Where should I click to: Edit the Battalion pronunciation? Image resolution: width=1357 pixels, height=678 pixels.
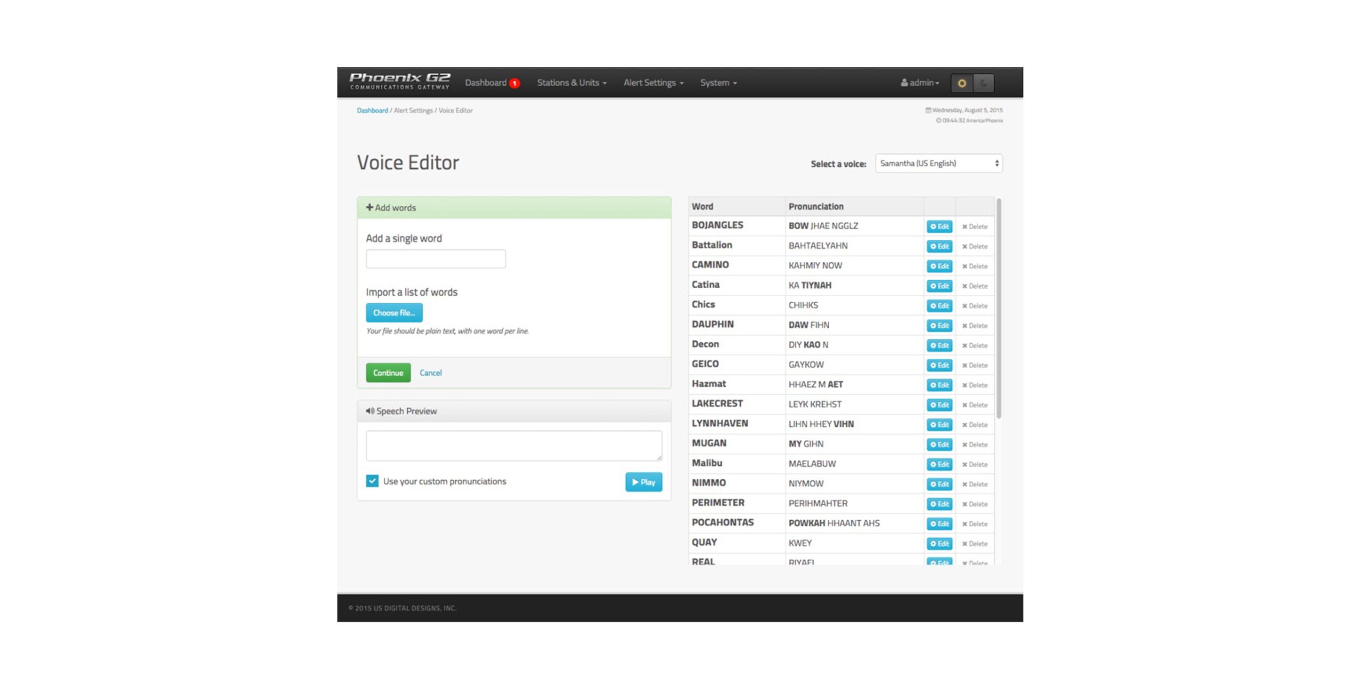[939, 246]
